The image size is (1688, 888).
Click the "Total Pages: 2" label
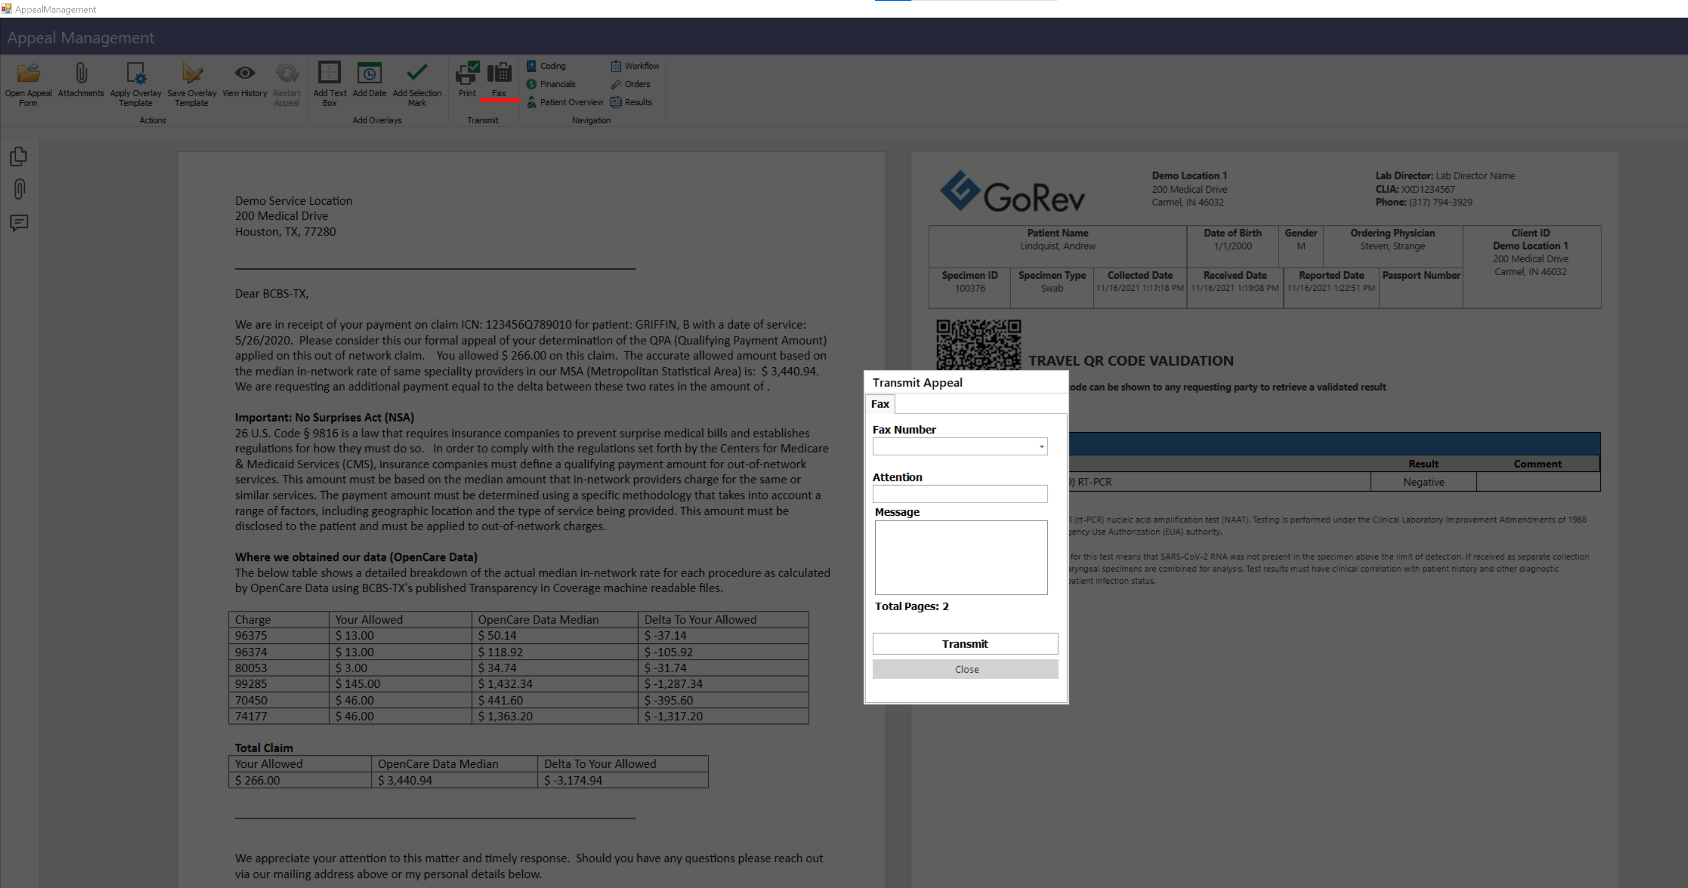click(x=911, y=606)
